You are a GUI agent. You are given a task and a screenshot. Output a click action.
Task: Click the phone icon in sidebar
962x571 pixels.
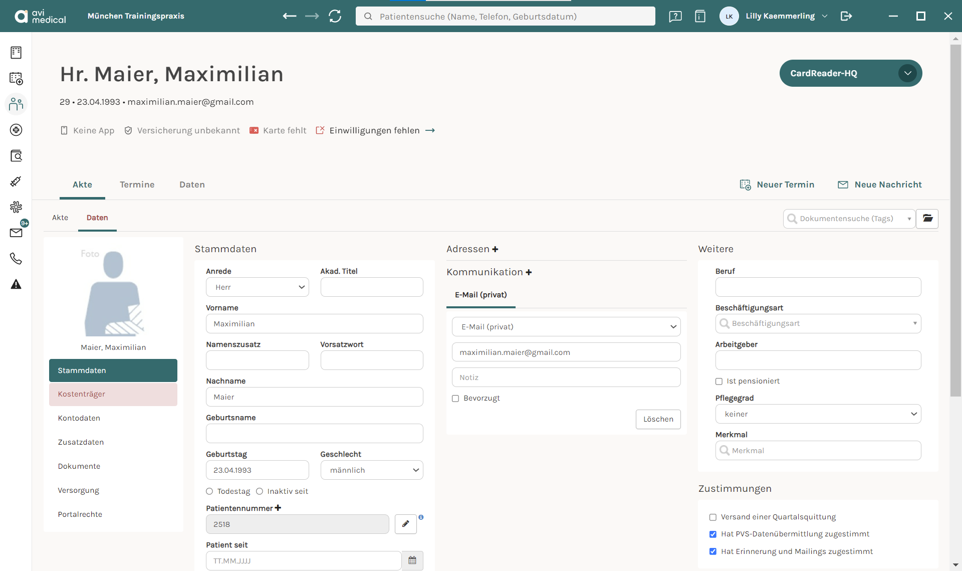tap(16, 259)
